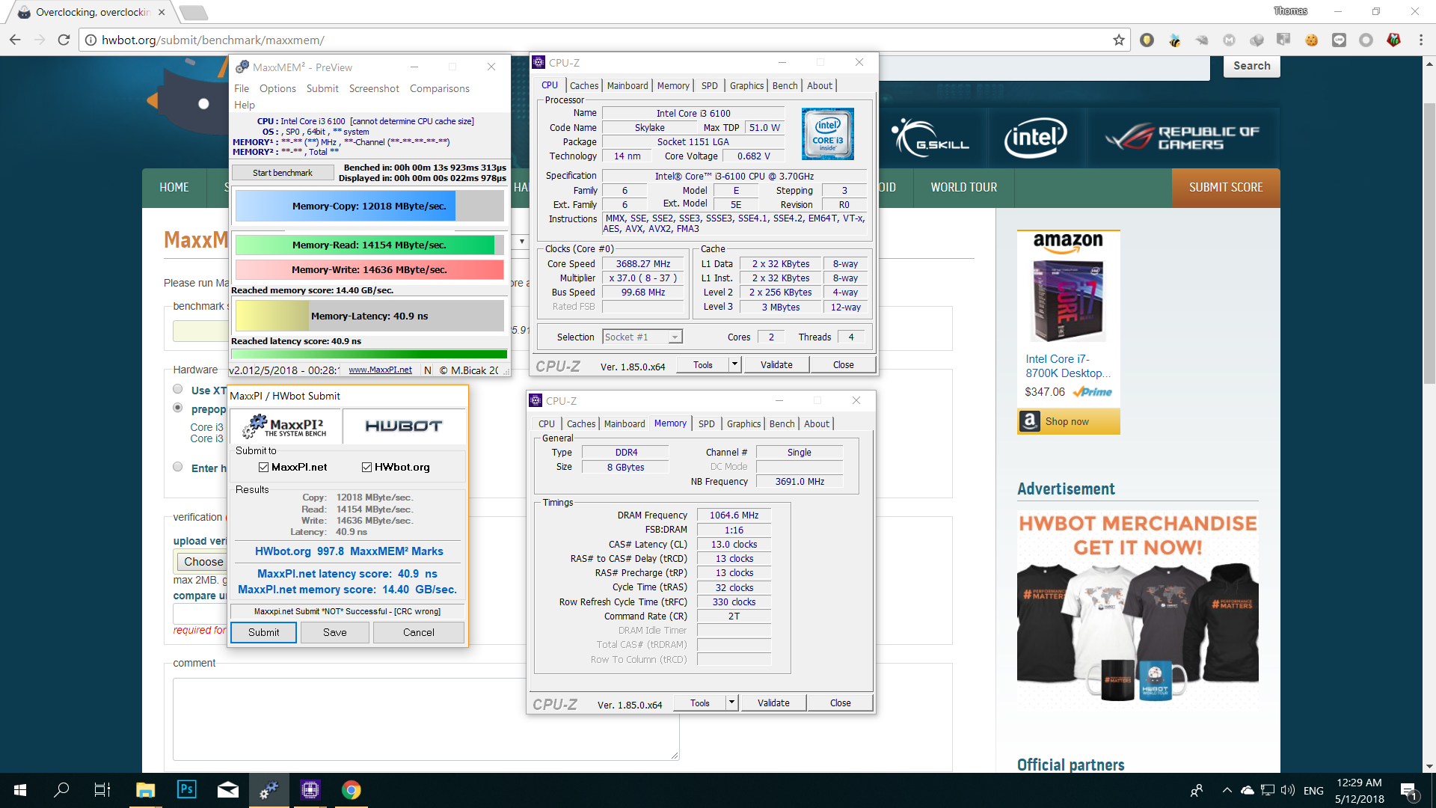The height and width of the screenshot is (808, 1436).
Task: Click the Intel sponsor logo on page
Action: point(1035,138)
